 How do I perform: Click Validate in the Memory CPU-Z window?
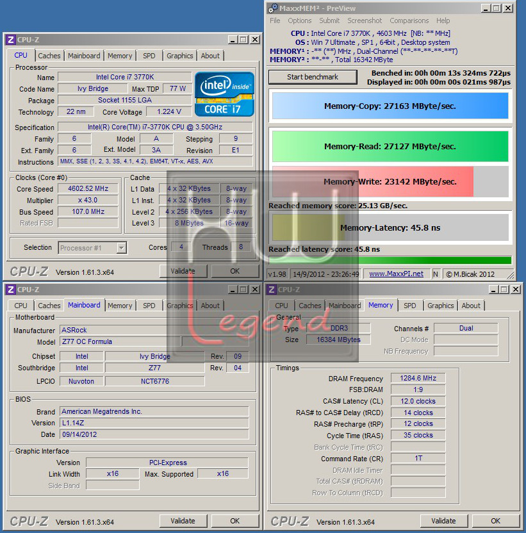tap(444, 521)
